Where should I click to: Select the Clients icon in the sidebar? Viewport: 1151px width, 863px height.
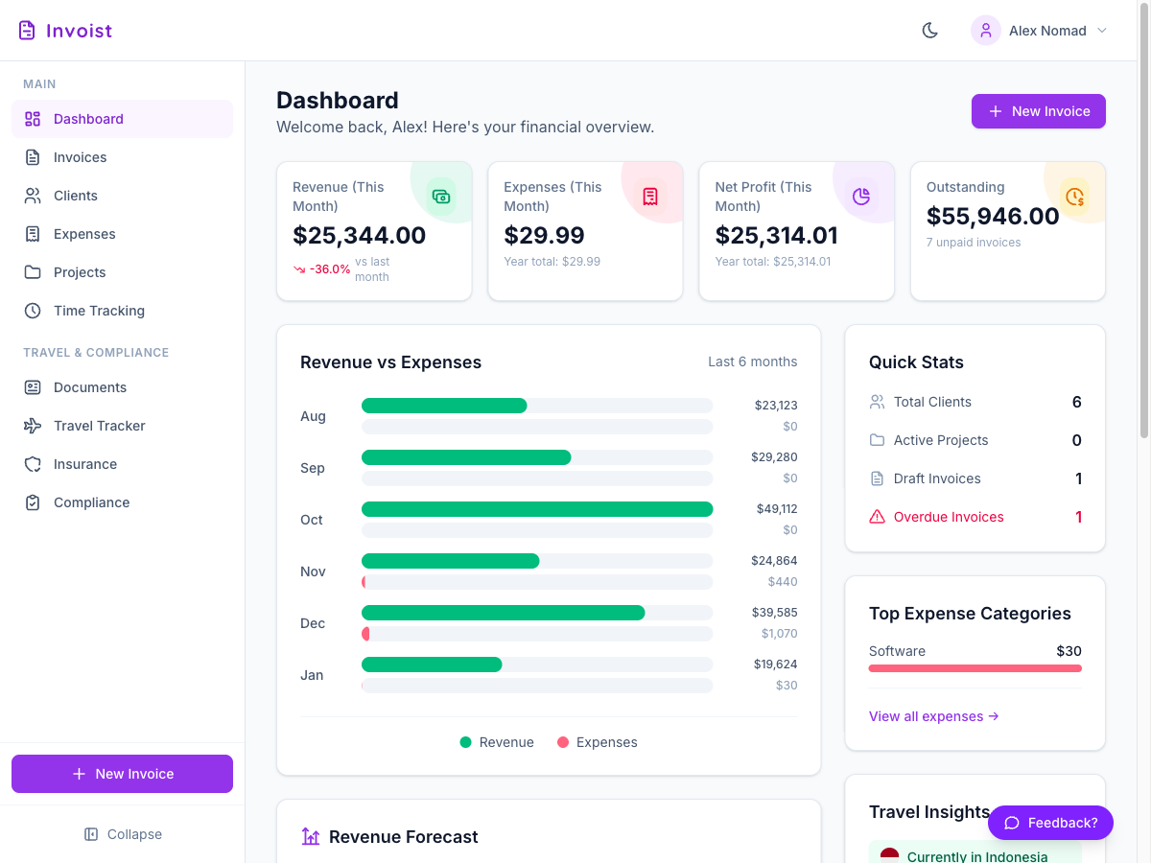(33, 196)
